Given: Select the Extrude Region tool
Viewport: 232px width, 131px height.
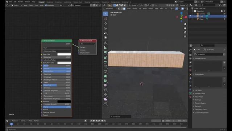Looking at the screenshot, I should (x=105, y=53).
